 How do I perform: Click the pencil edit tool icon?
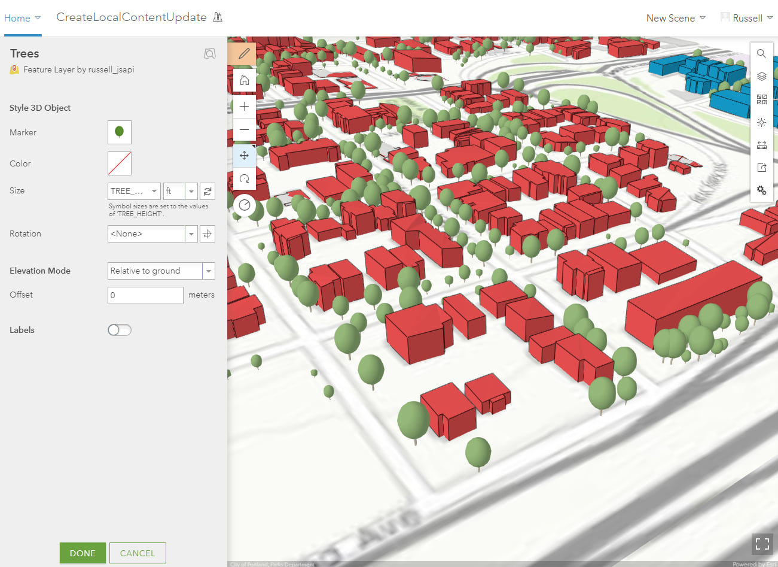coord(244,54)
